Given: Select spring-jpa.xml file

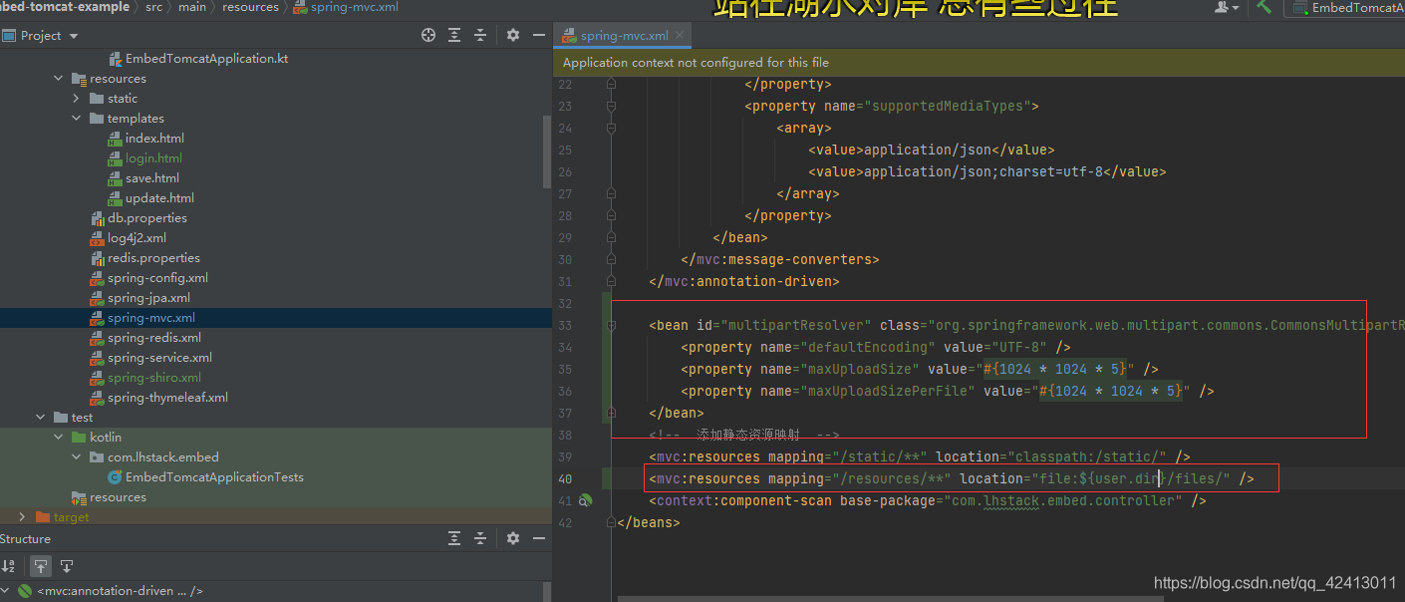Looking at the screenshot, I should [x=148, y=298].
